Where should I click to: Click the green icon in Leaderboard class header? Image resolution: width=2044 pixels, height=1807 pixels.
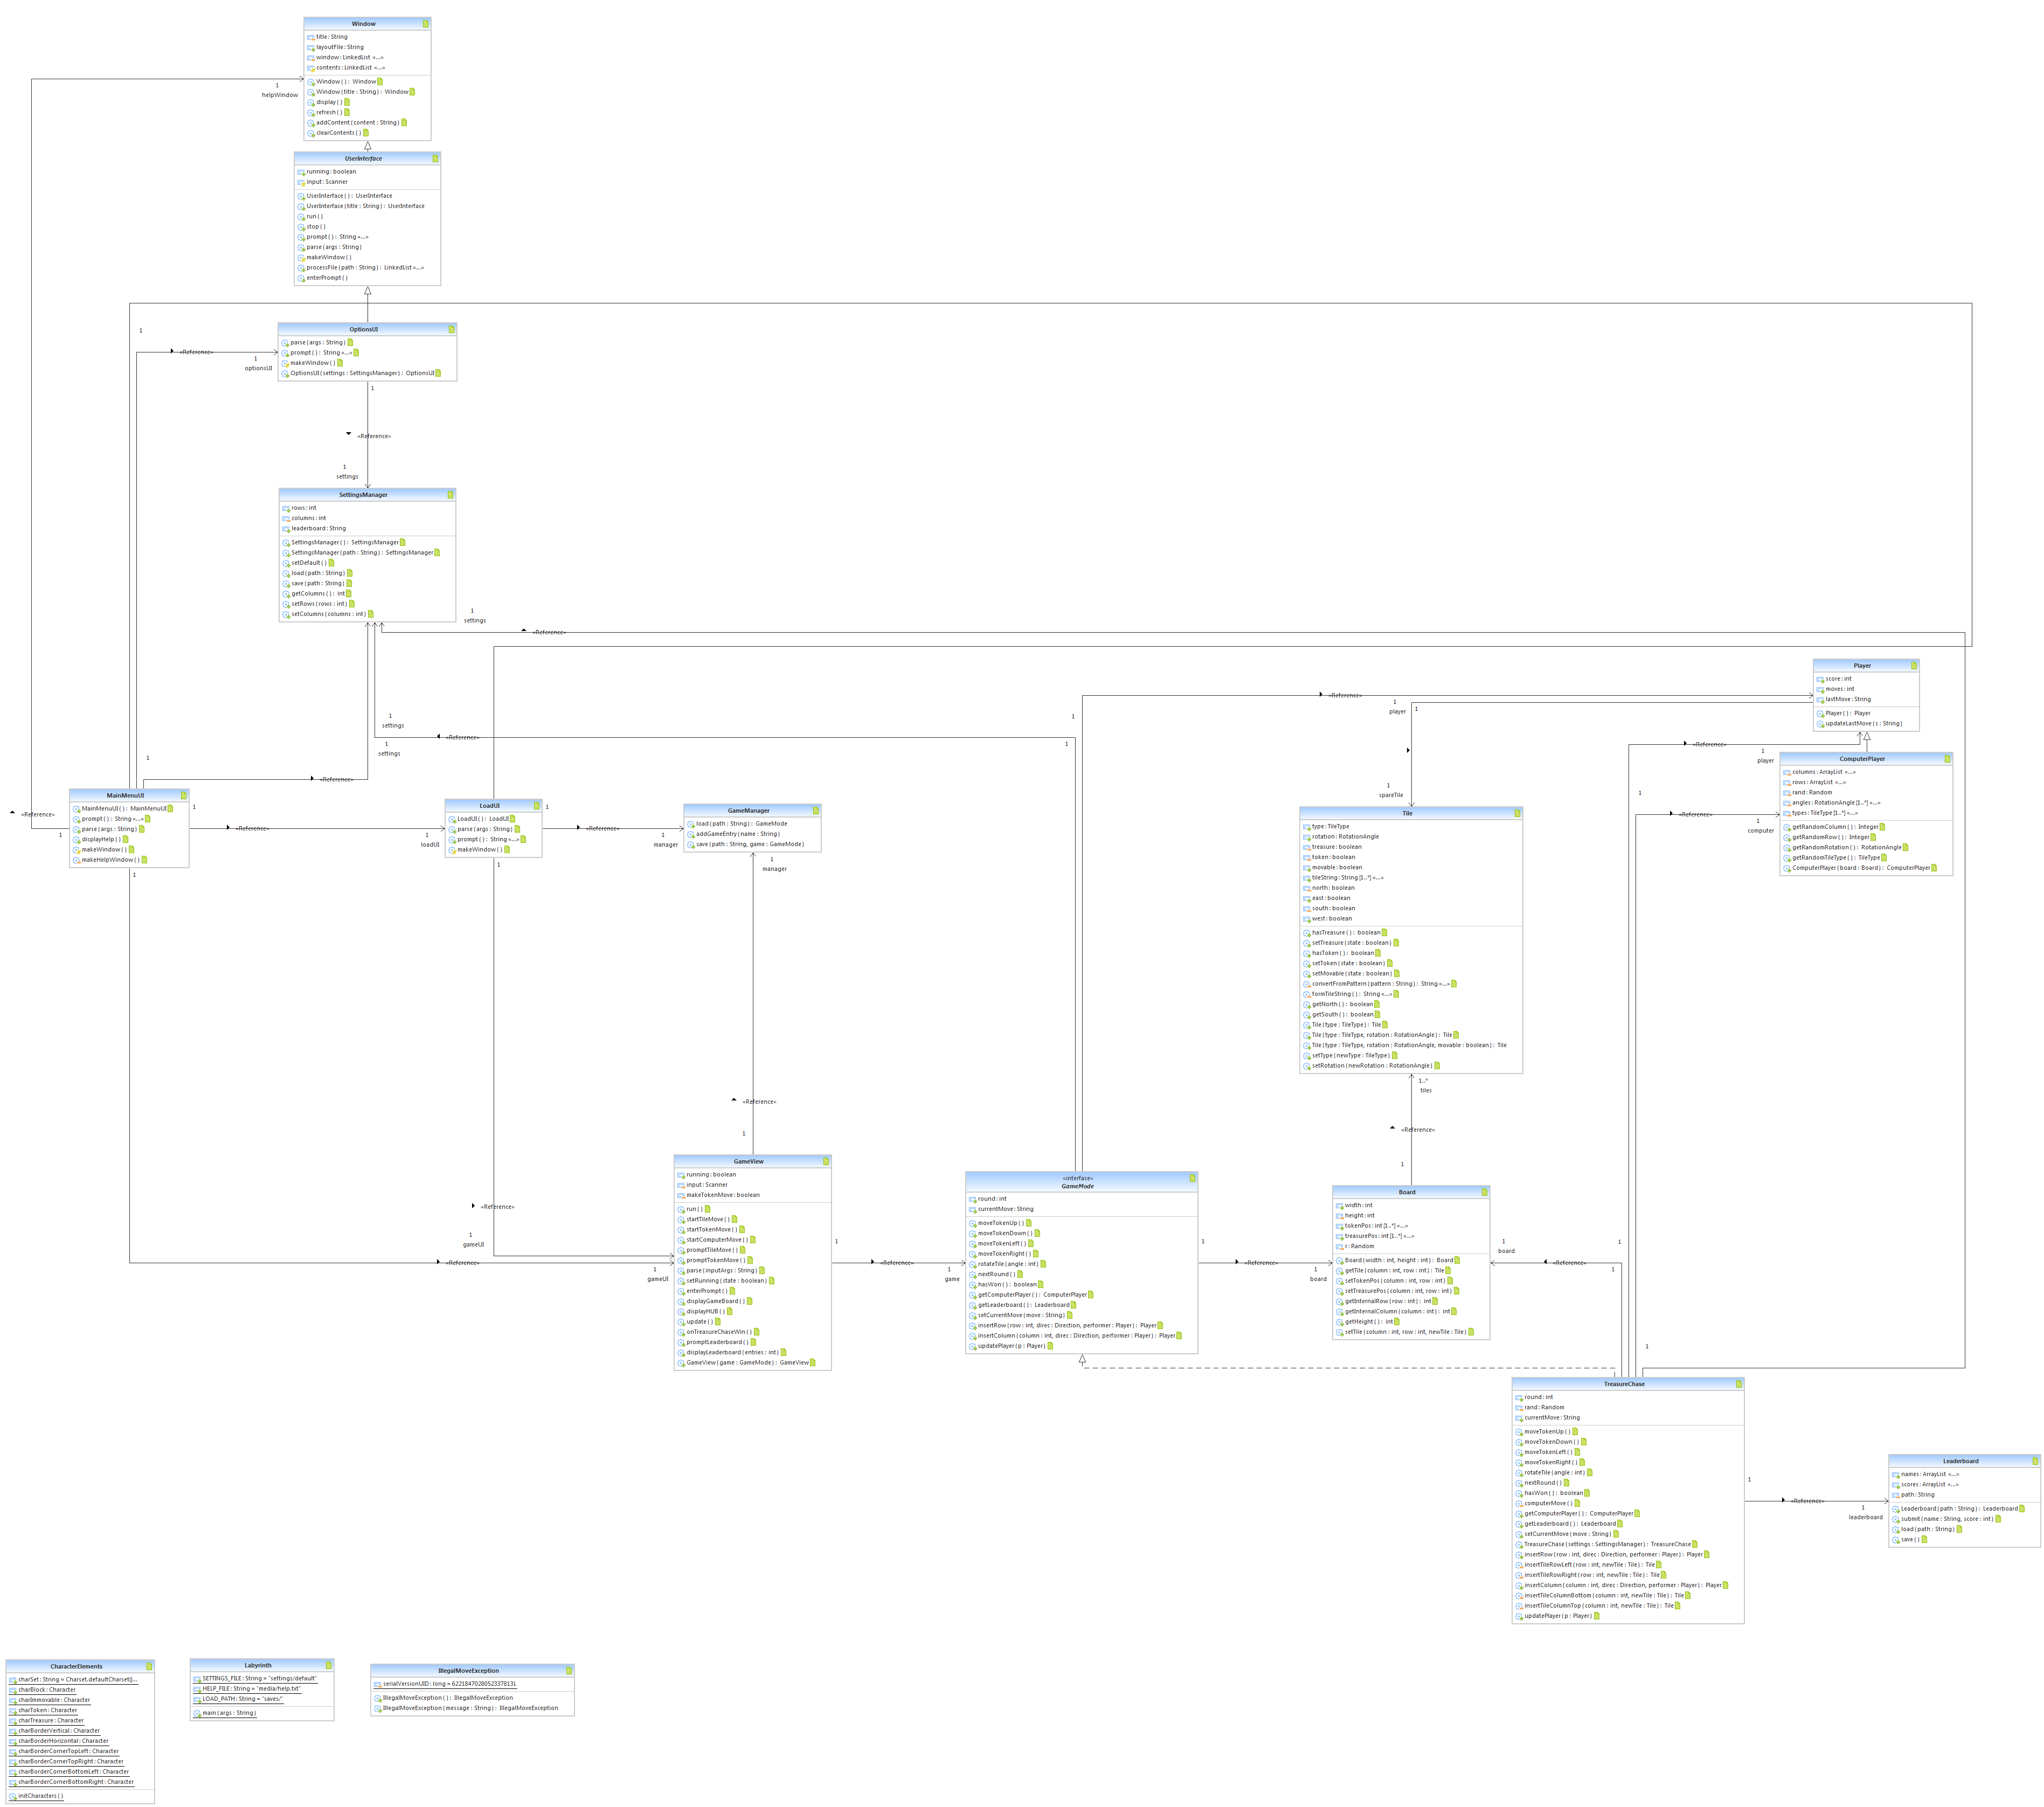click(2035, 1461)
